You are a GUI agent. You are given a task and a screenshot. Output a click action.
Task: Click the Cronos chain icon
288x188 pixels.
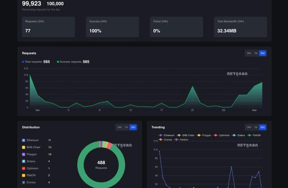24,183
